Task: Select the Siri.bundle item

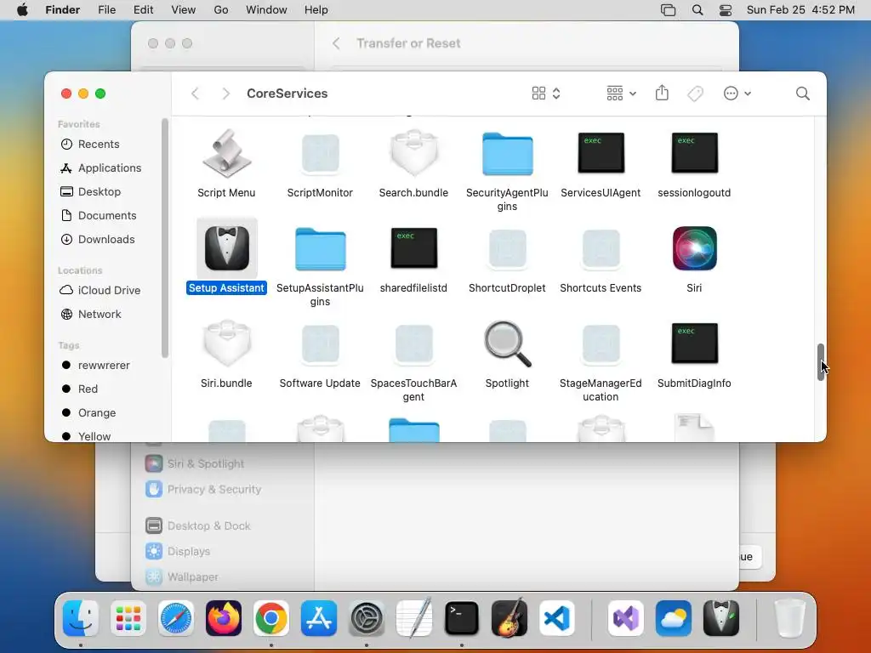Action: click(226, 344)
